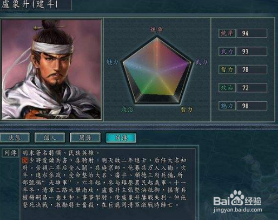Click the highlighted 列傳 tab
This screenshot has width=278, height=220.
pyautogui.click(x=121, y=138)
